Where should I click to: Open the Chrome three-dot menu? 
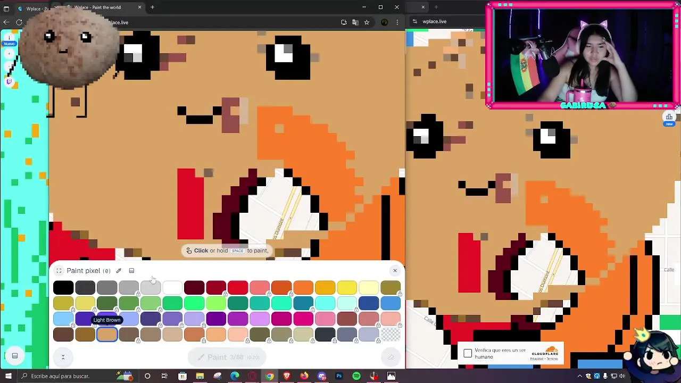(397, 22)
